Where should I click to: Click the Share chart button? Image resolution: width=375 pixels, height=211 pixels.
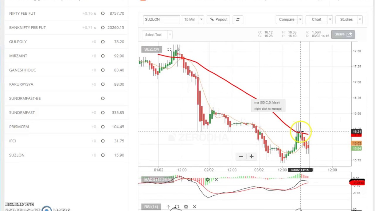pos(343,34)
